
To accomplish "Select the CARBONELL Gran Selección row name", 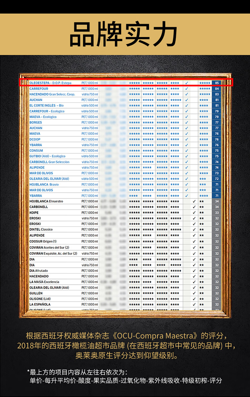I will click(49, 162).
